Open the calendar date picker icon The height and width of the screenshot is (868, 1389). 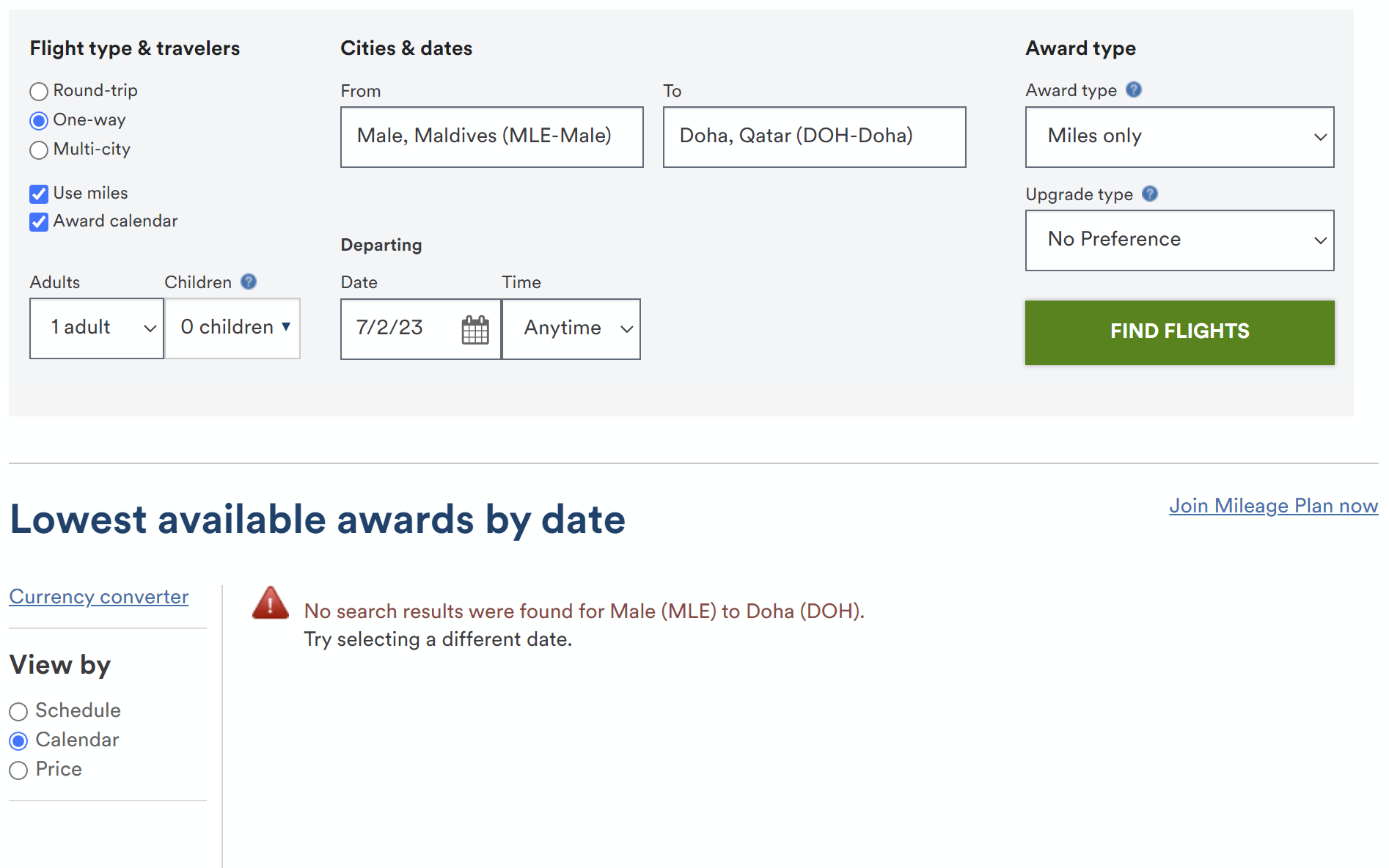(475, 330)
